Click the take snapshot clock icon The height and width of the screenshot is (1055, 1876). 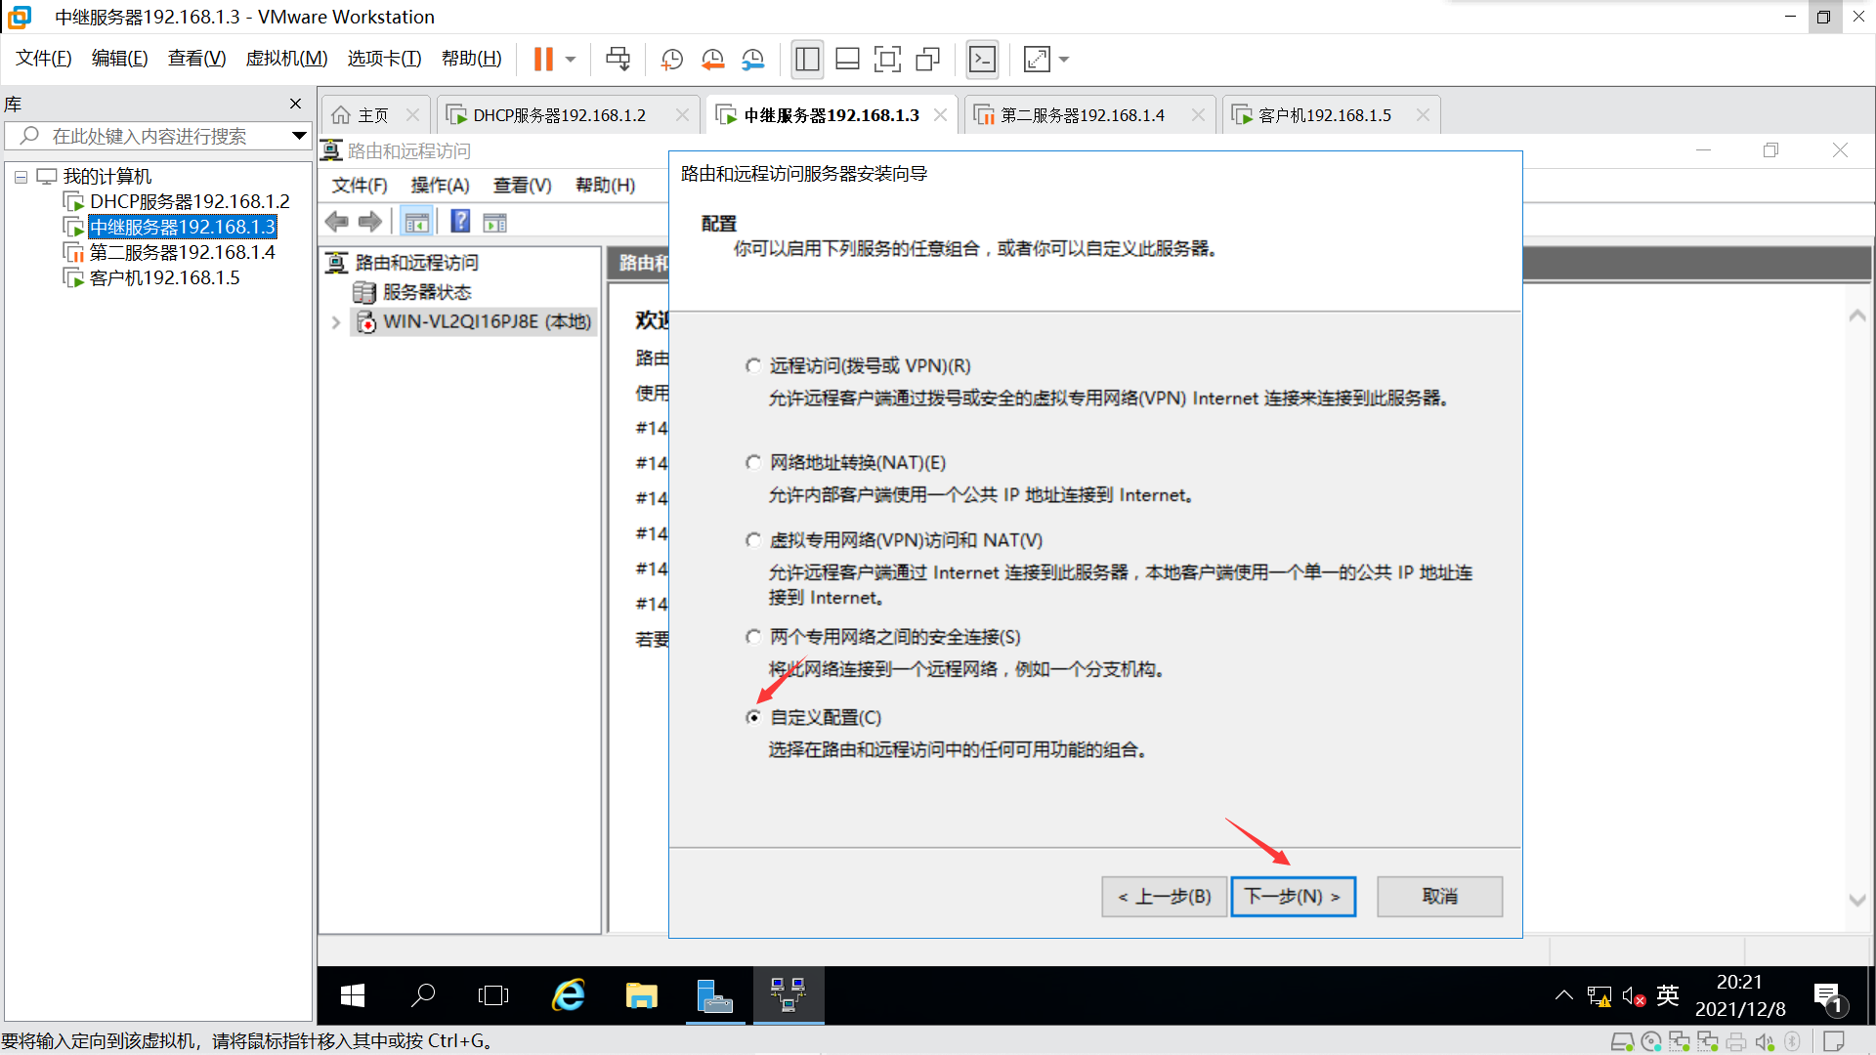(671, 60)
